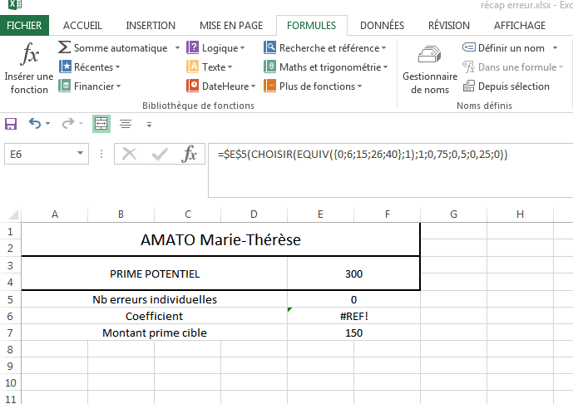This screenshot has width=573, height=404.
Task: Expand the Plus de fonctions arrow
Action: click(359, 86)
